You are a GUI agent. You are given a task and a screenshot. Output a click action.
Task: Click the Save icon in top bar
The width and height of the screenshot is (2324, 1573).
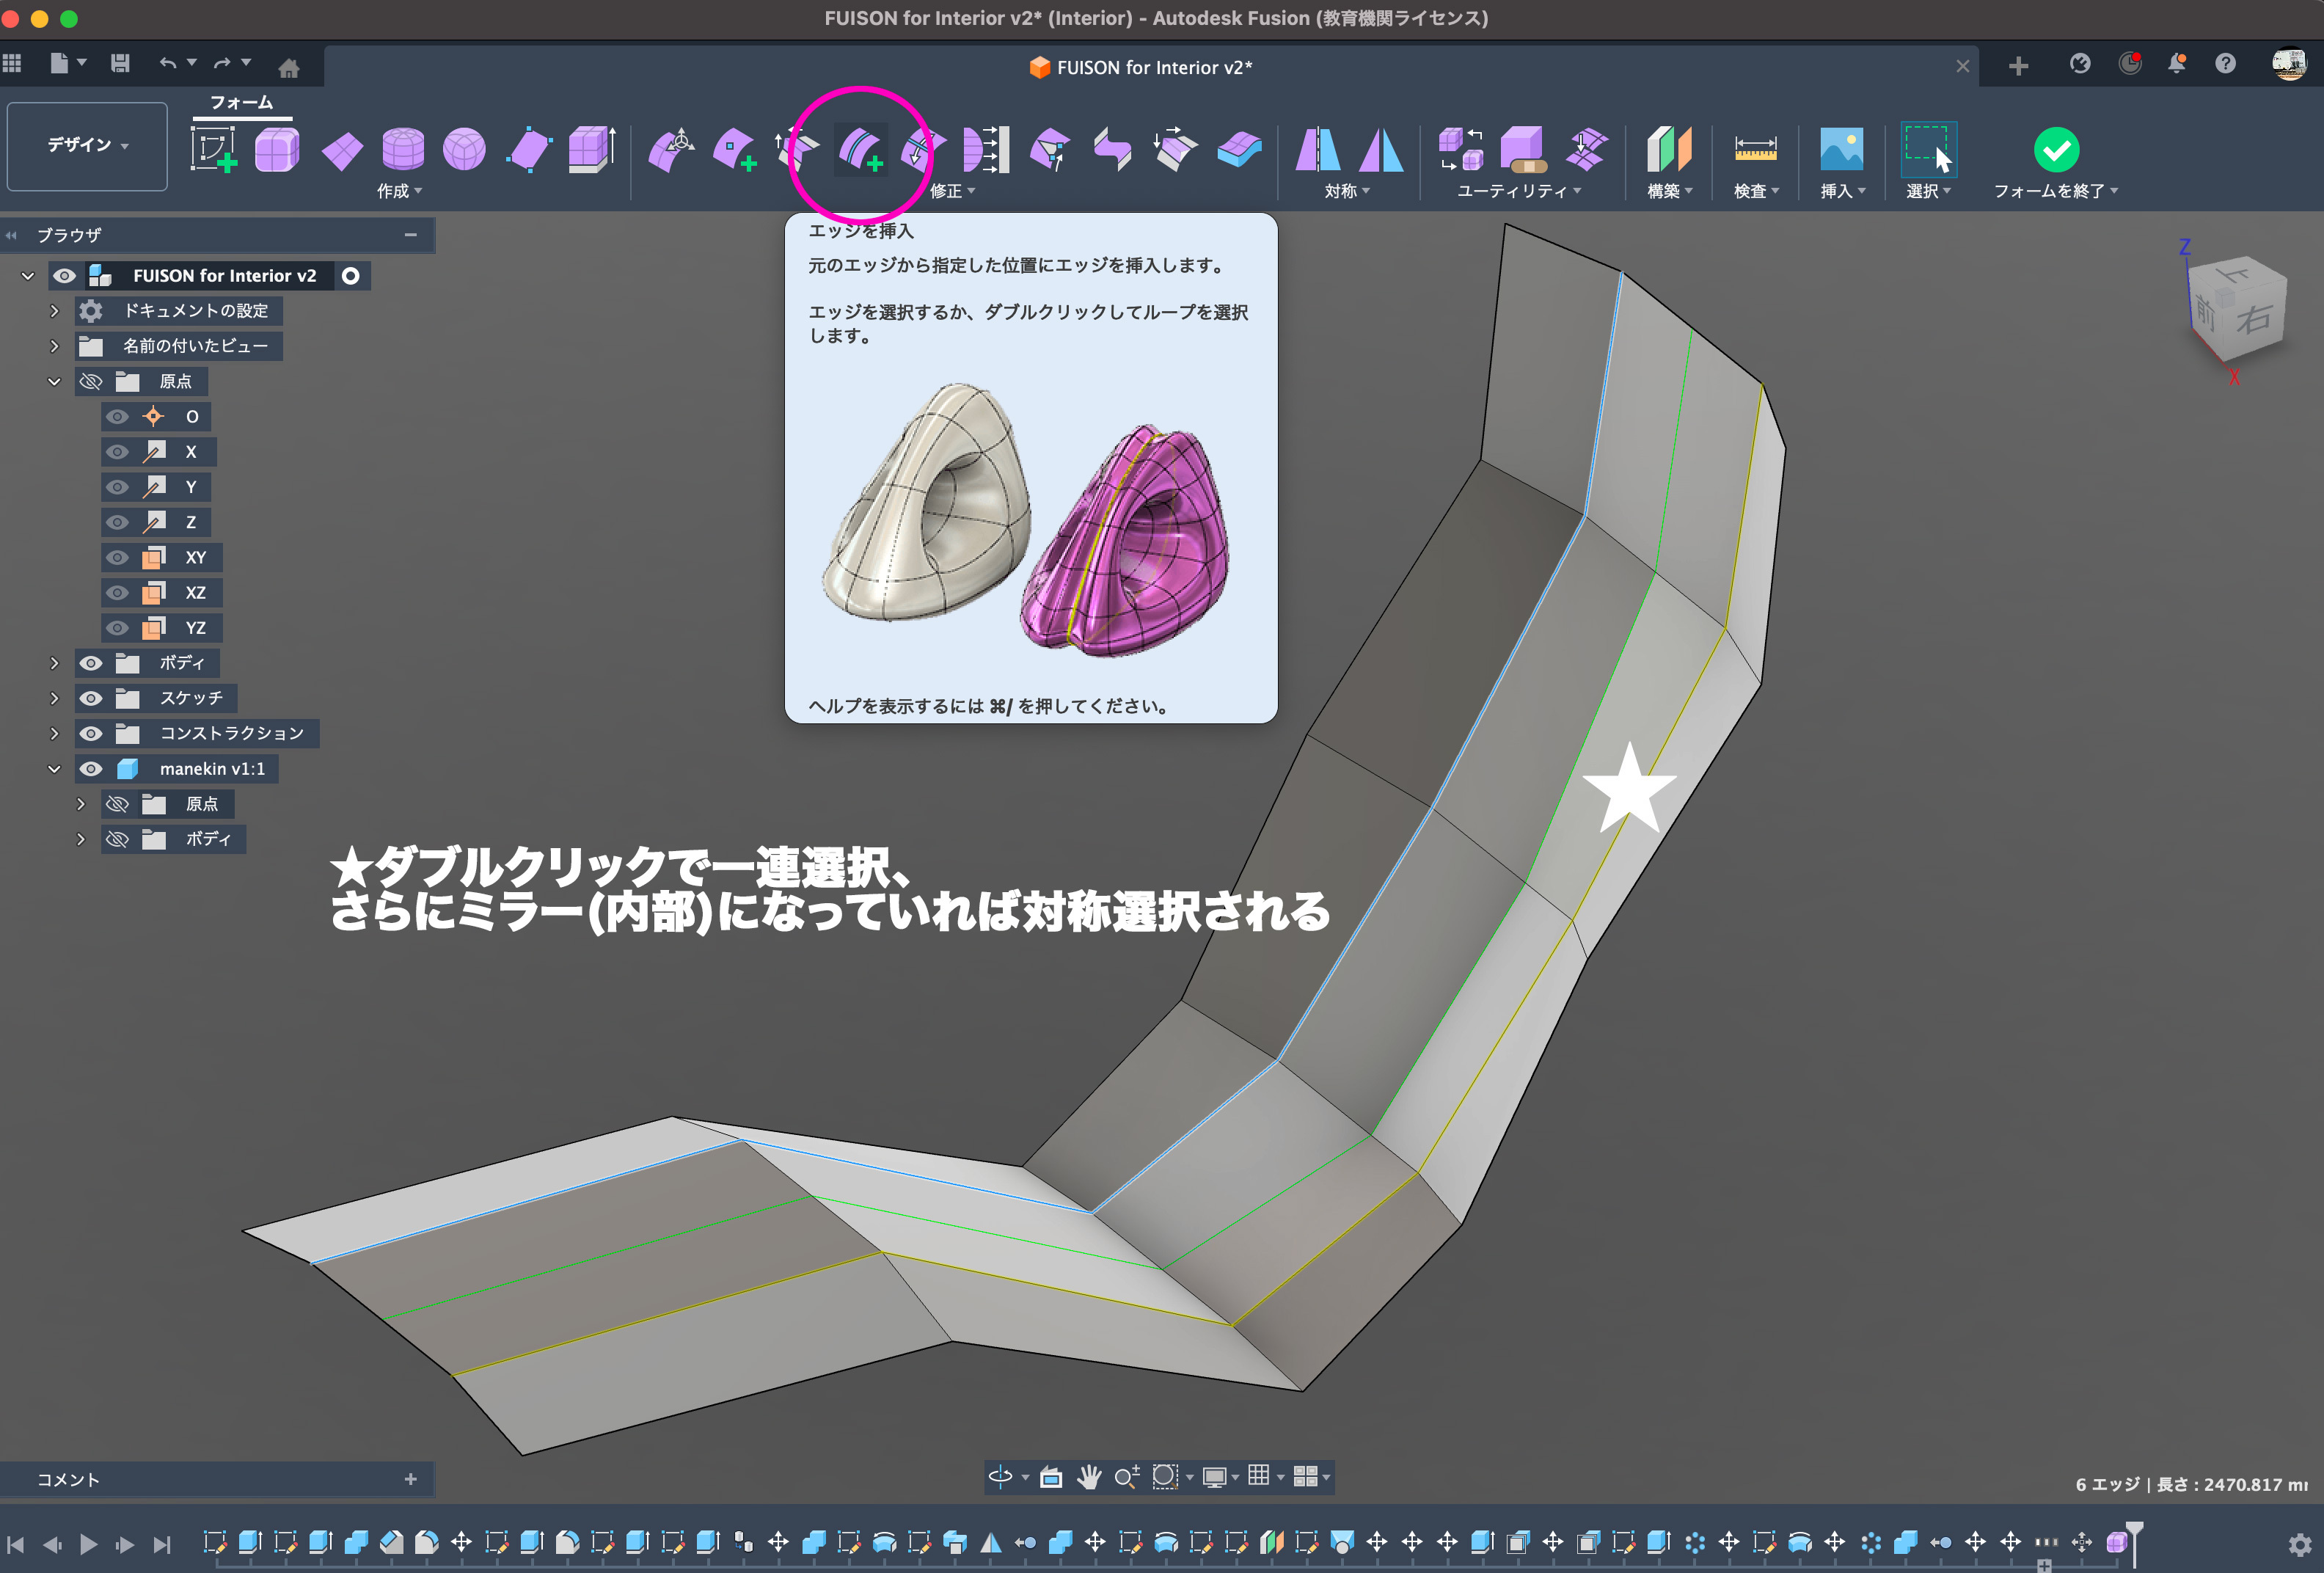point(120,64)
